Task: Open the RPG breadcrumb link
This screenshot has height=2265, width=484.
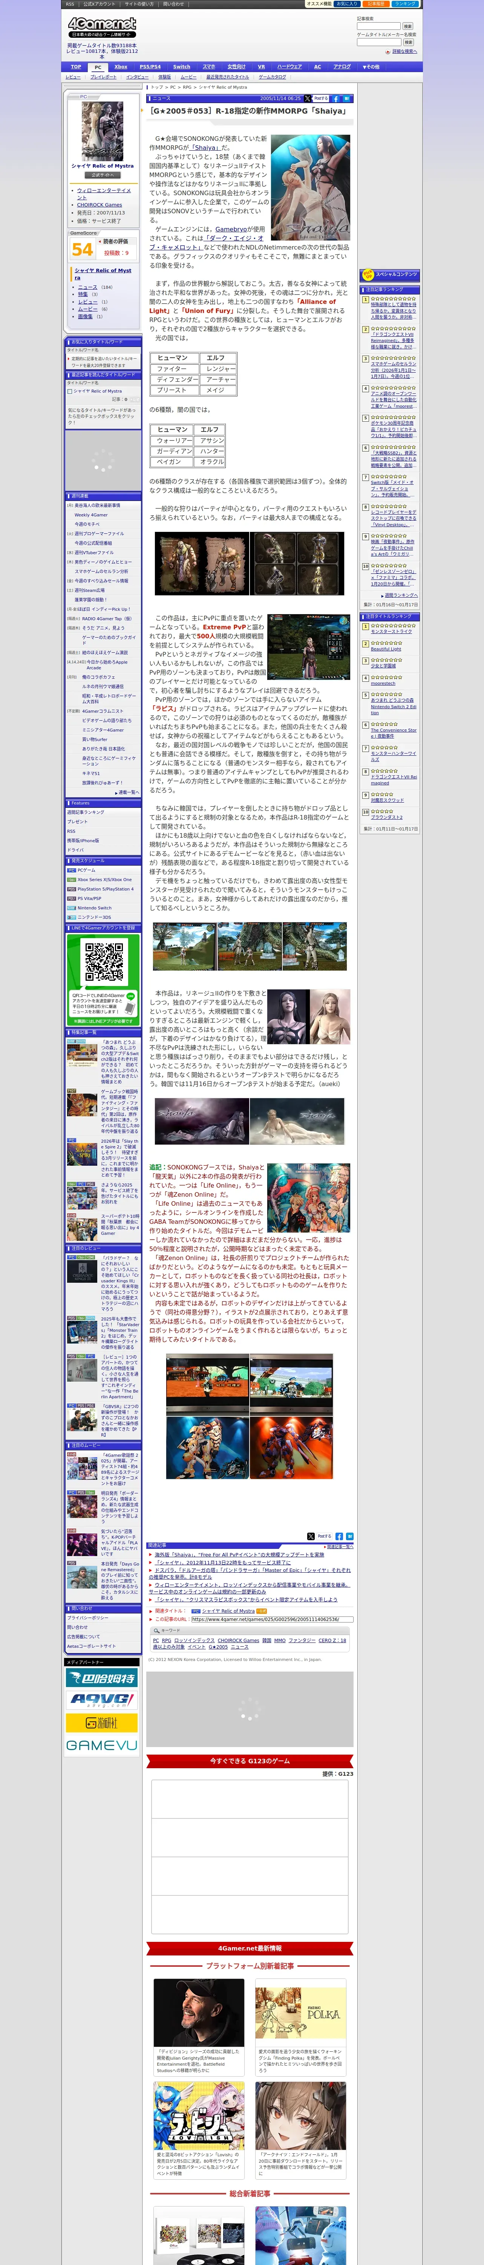Action: click(x=187, y=87)
